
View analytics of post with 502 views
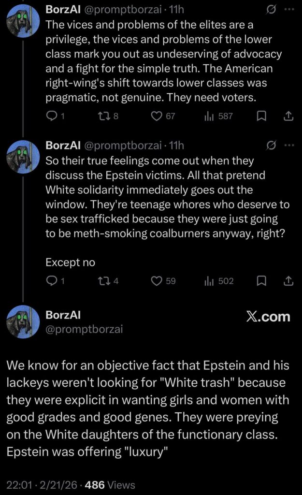click(x=210, y=281)
